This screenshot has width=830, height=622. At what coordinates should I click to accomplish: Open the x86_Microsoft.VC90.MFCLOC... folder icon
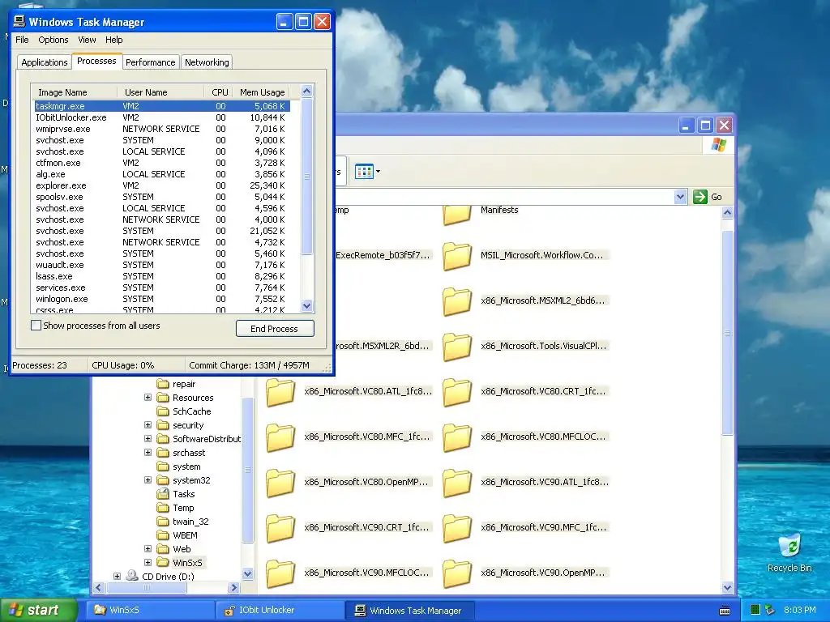pos(280,574)
